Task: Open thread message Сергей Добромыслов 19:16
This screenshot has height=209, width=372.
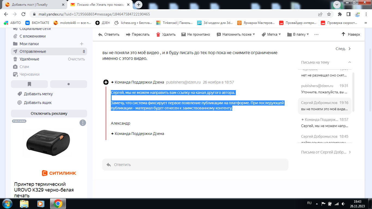Action: (325, 106)
